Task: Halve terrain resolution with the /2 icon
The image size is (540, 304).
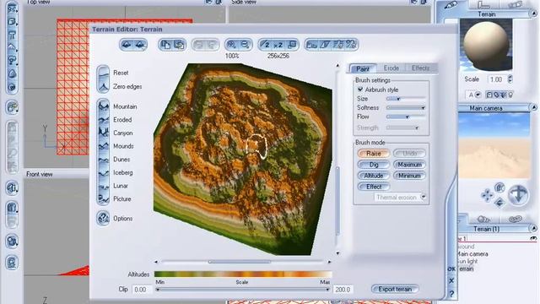Action: point(265,45)
